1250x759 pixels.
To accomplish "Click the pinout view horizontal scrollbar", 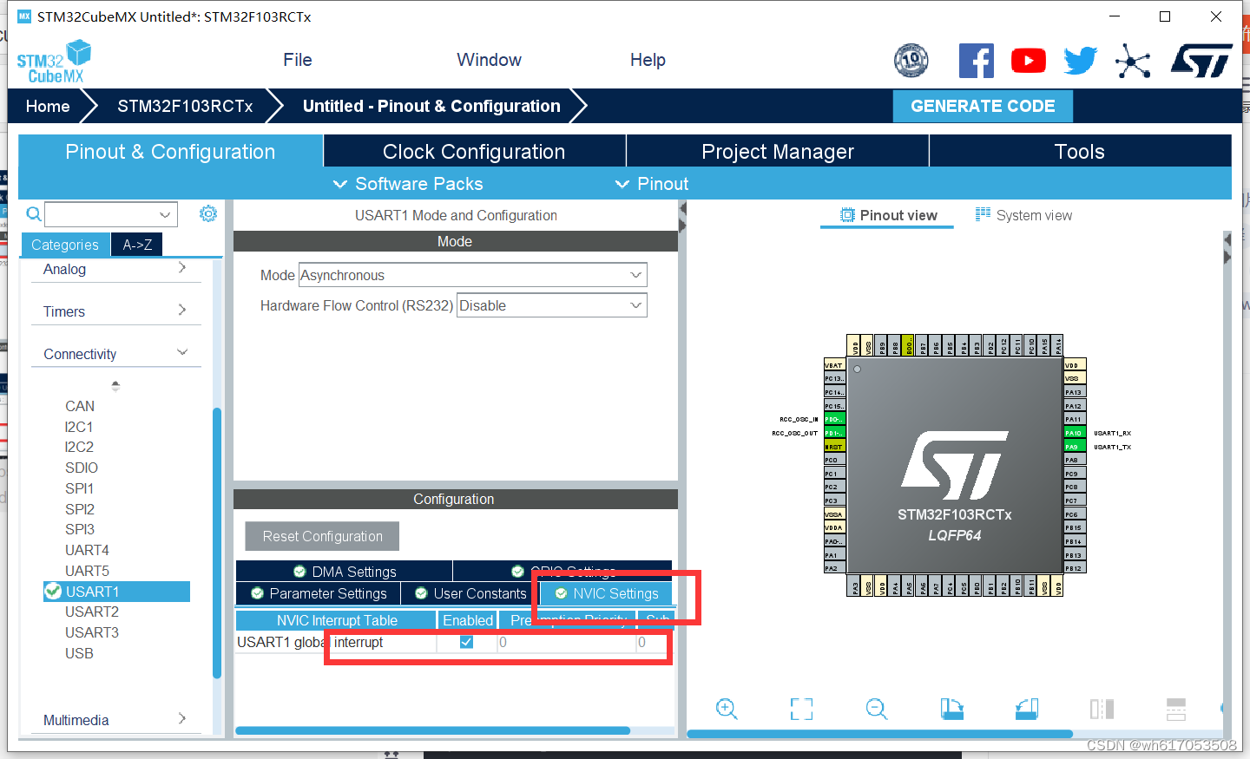I will [x=880, y=734].
